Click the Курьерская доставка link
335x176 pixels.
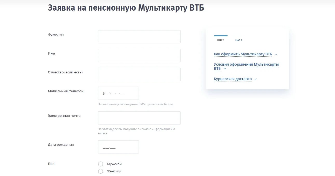(x=233, y=79)
